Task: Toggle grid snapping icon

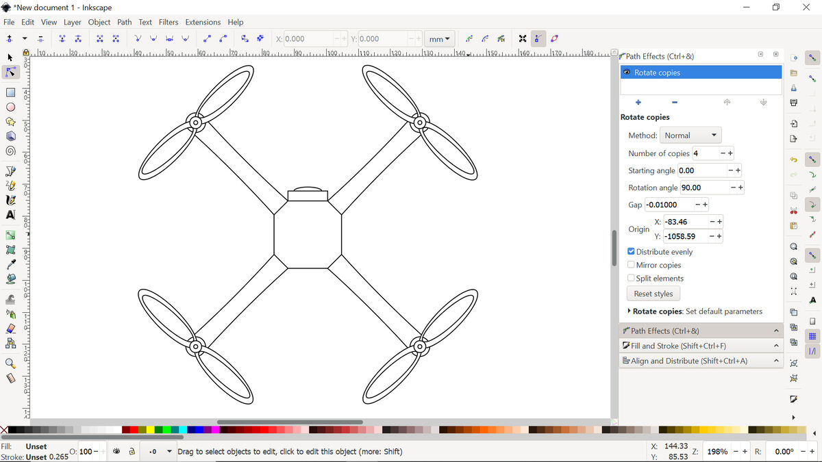Action: [x=812, y=336]
